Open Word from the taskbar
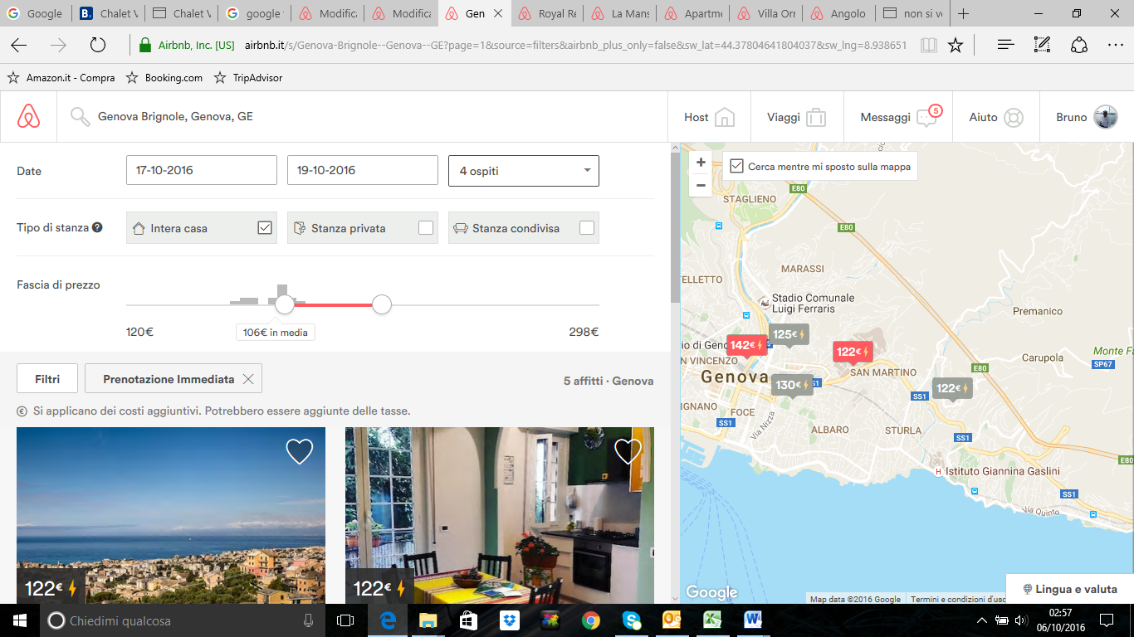Image resolution: width=1134 pixels, height=637 pixels. [754, 620]
